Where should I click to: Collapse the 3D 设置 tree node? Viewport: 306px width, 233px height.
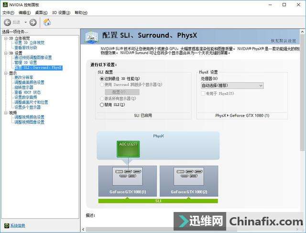point(6,53)
